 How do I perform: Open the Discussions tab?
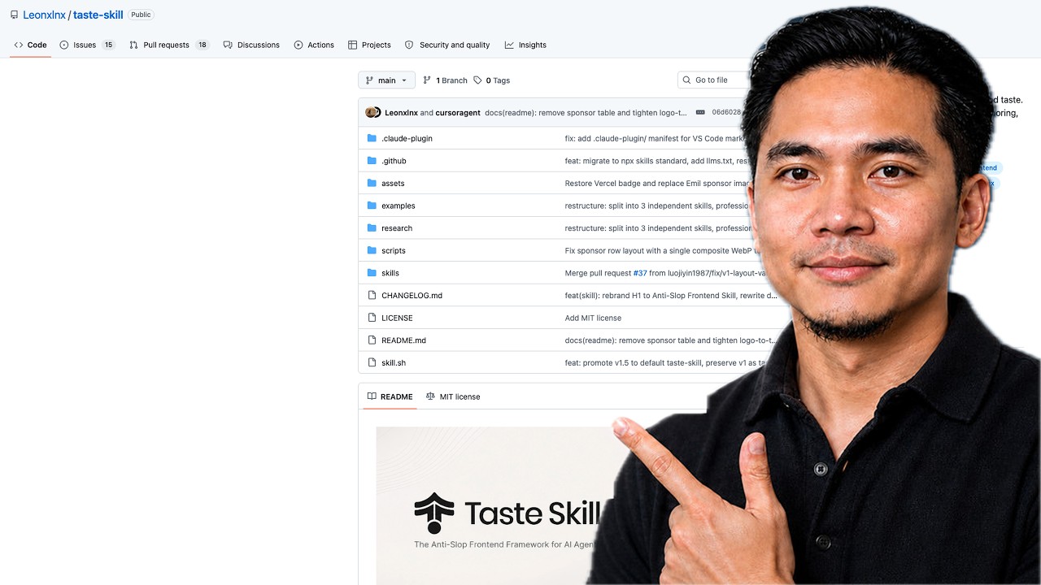click(251, 45)
